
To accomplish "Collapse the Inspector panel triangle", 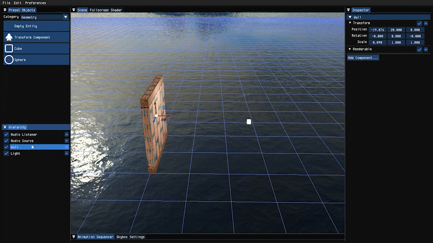I will 348,10.
